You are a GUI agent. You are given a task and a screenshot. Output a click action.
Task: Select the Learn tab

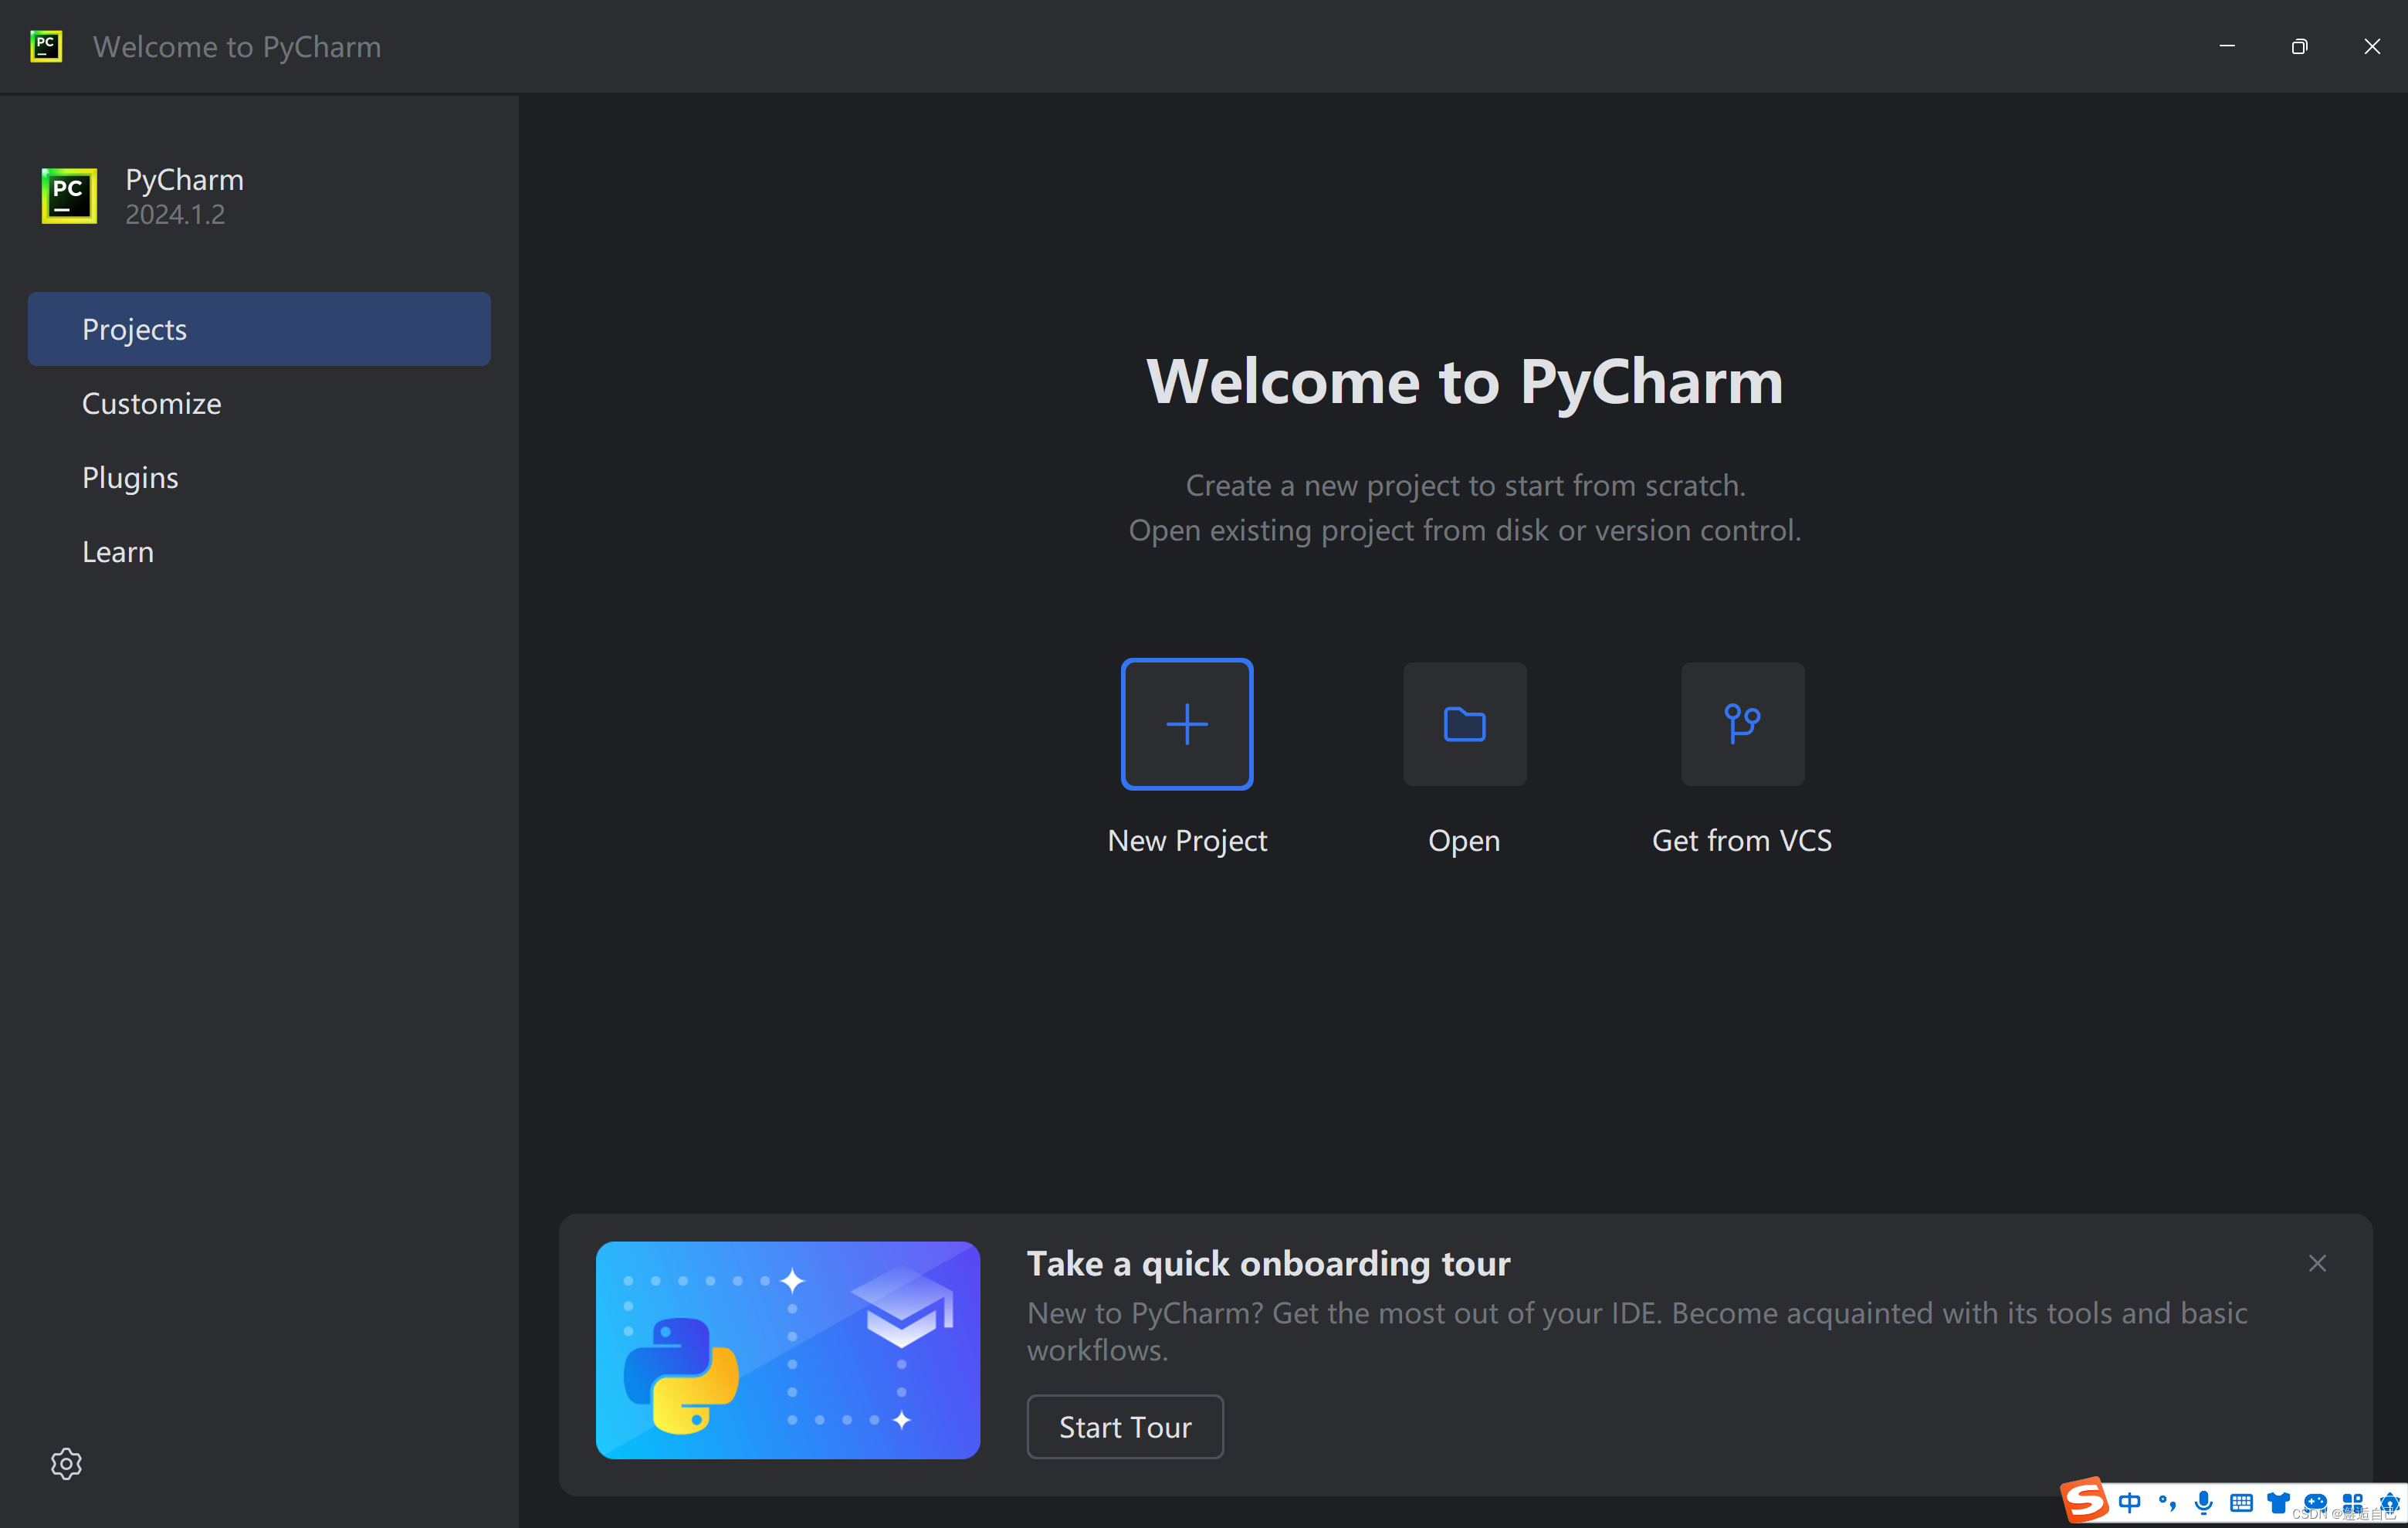coord(118,551)
